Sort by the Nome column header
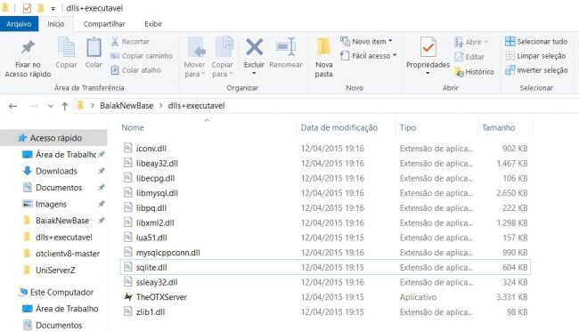The height and width of the screenshot is (332, 579). click(x=133, y=127)
